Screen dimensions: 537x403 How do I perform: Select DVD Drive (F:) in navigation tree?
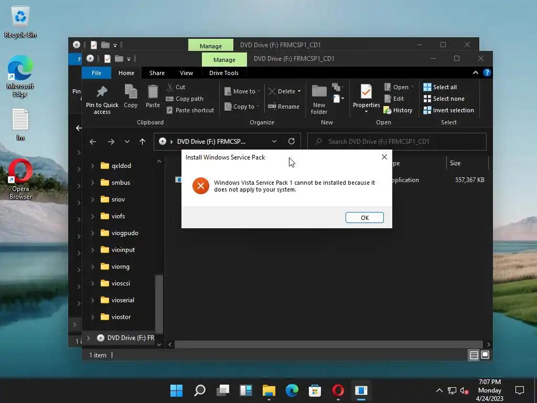point(125,338)
